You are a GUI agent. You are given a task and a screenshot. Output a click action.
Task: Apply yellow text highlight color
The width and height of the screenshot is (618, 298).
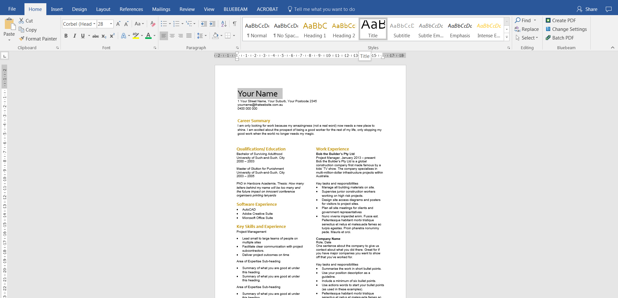(x=136, y=36)
